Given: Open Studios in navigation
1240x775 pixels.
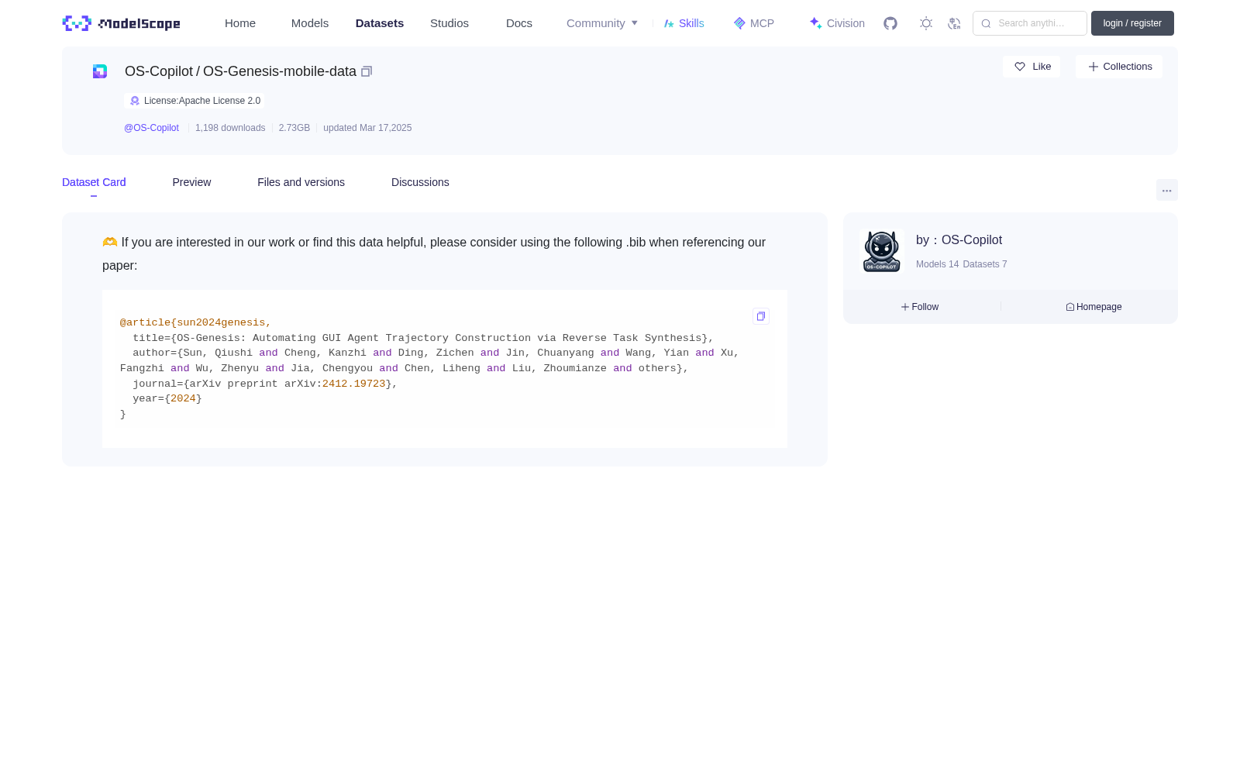Looking at the screenshot, I should click(x=449, y=23).
